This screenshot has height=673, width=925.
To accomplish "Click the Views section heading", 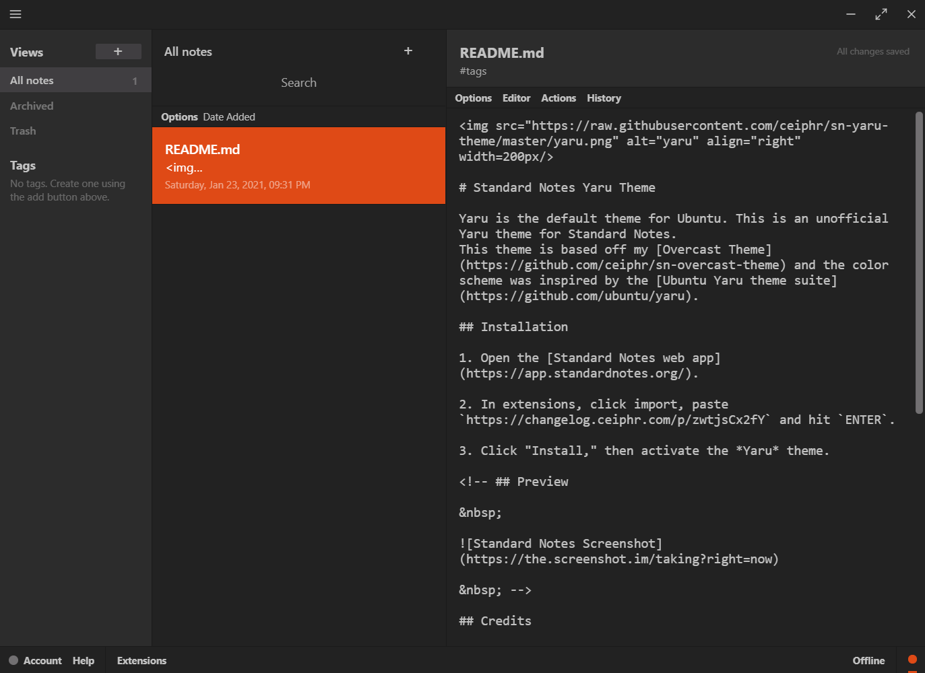I will pos(26,52).
